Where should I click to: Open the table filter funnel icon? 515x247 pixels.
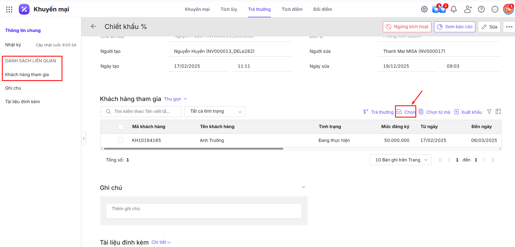click(x=489, y=112)
